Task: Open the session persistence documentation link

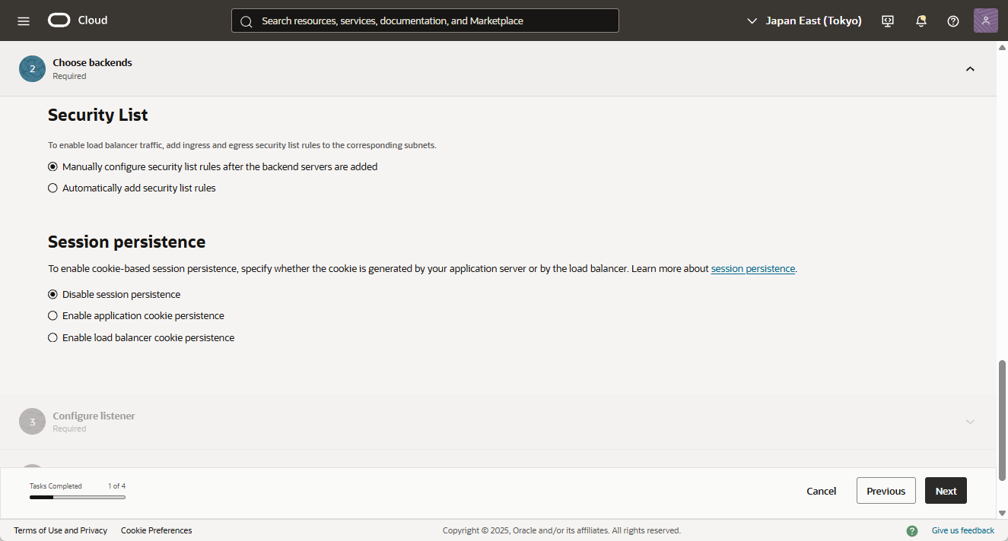Action: (752, 269)
